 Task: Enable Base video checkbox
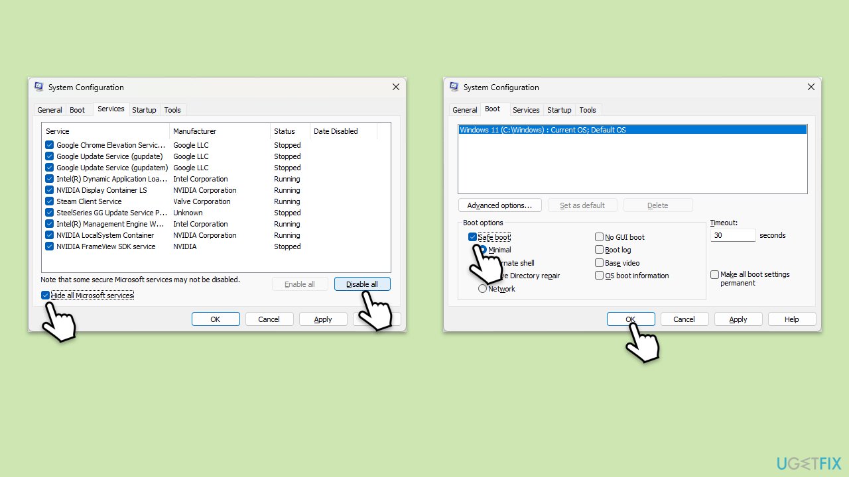[599, 263]
